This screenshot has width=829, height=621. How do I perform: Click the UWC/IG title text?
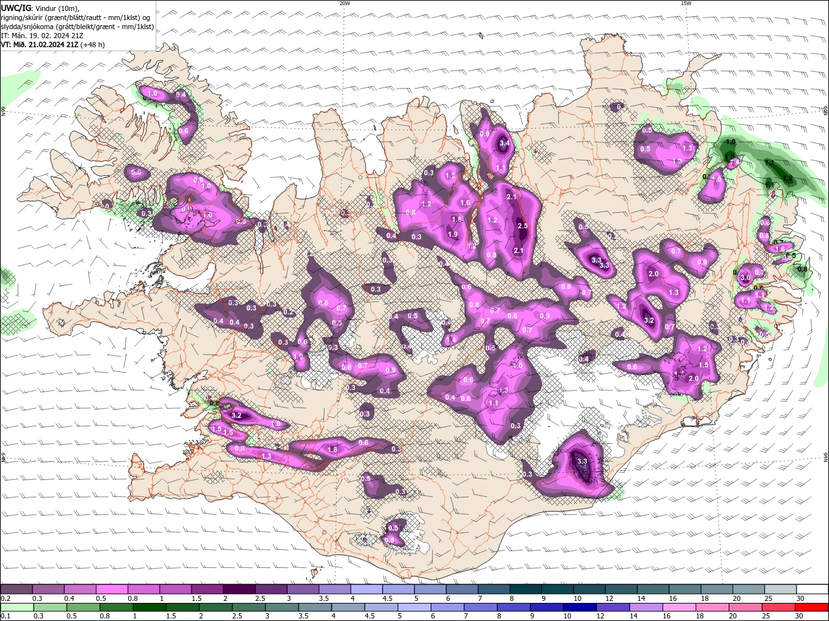coord(15,7)
